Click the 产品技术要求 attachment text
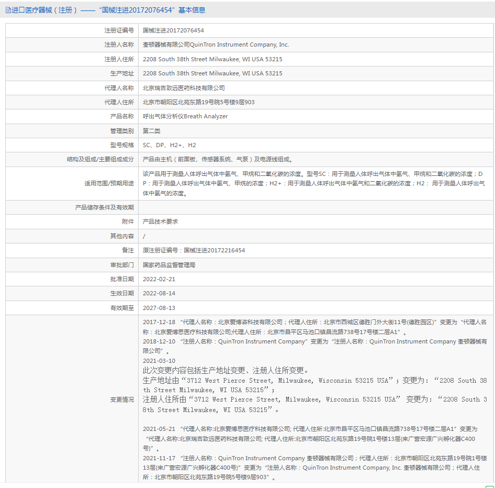This screenshot has width=495, height=488. [x=160, y=221]
